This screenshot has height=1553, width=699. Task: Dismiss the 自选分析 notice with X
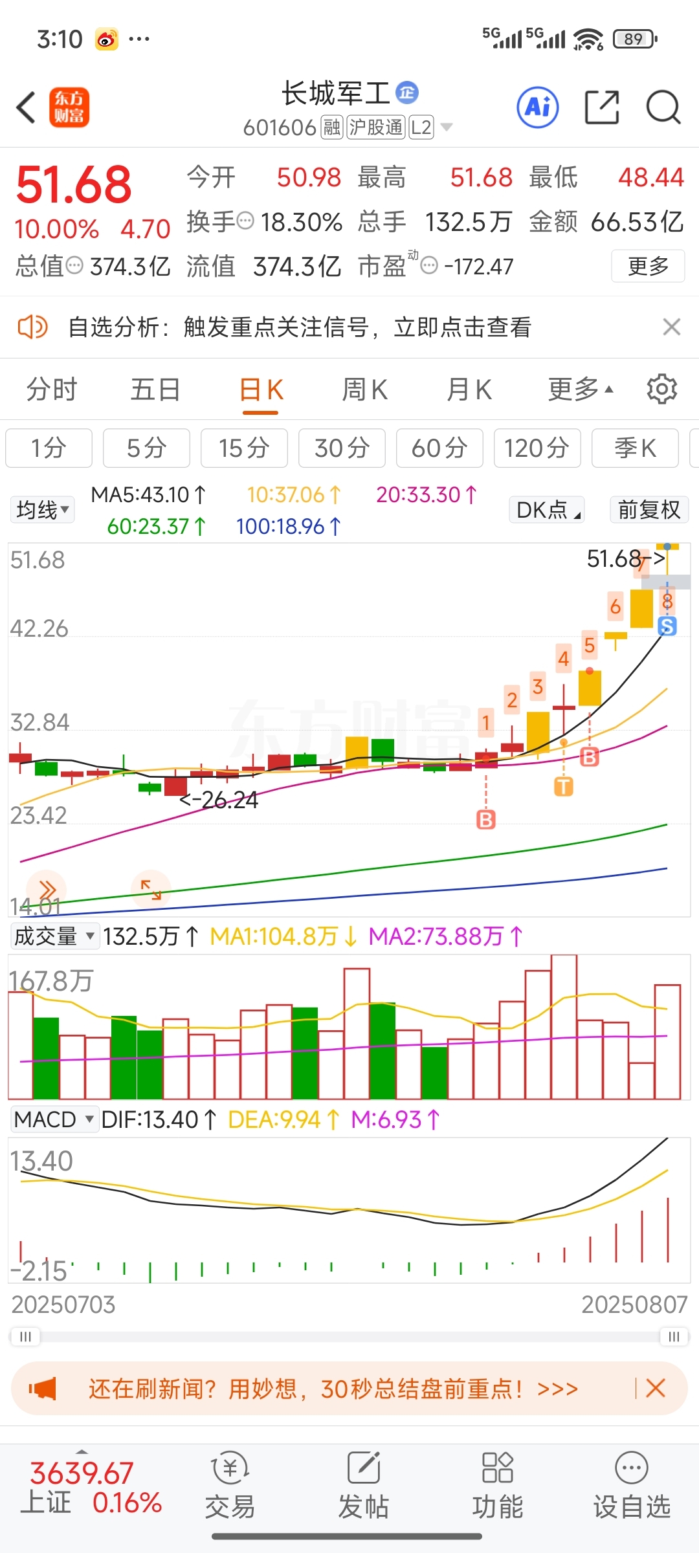coord(672,327)
